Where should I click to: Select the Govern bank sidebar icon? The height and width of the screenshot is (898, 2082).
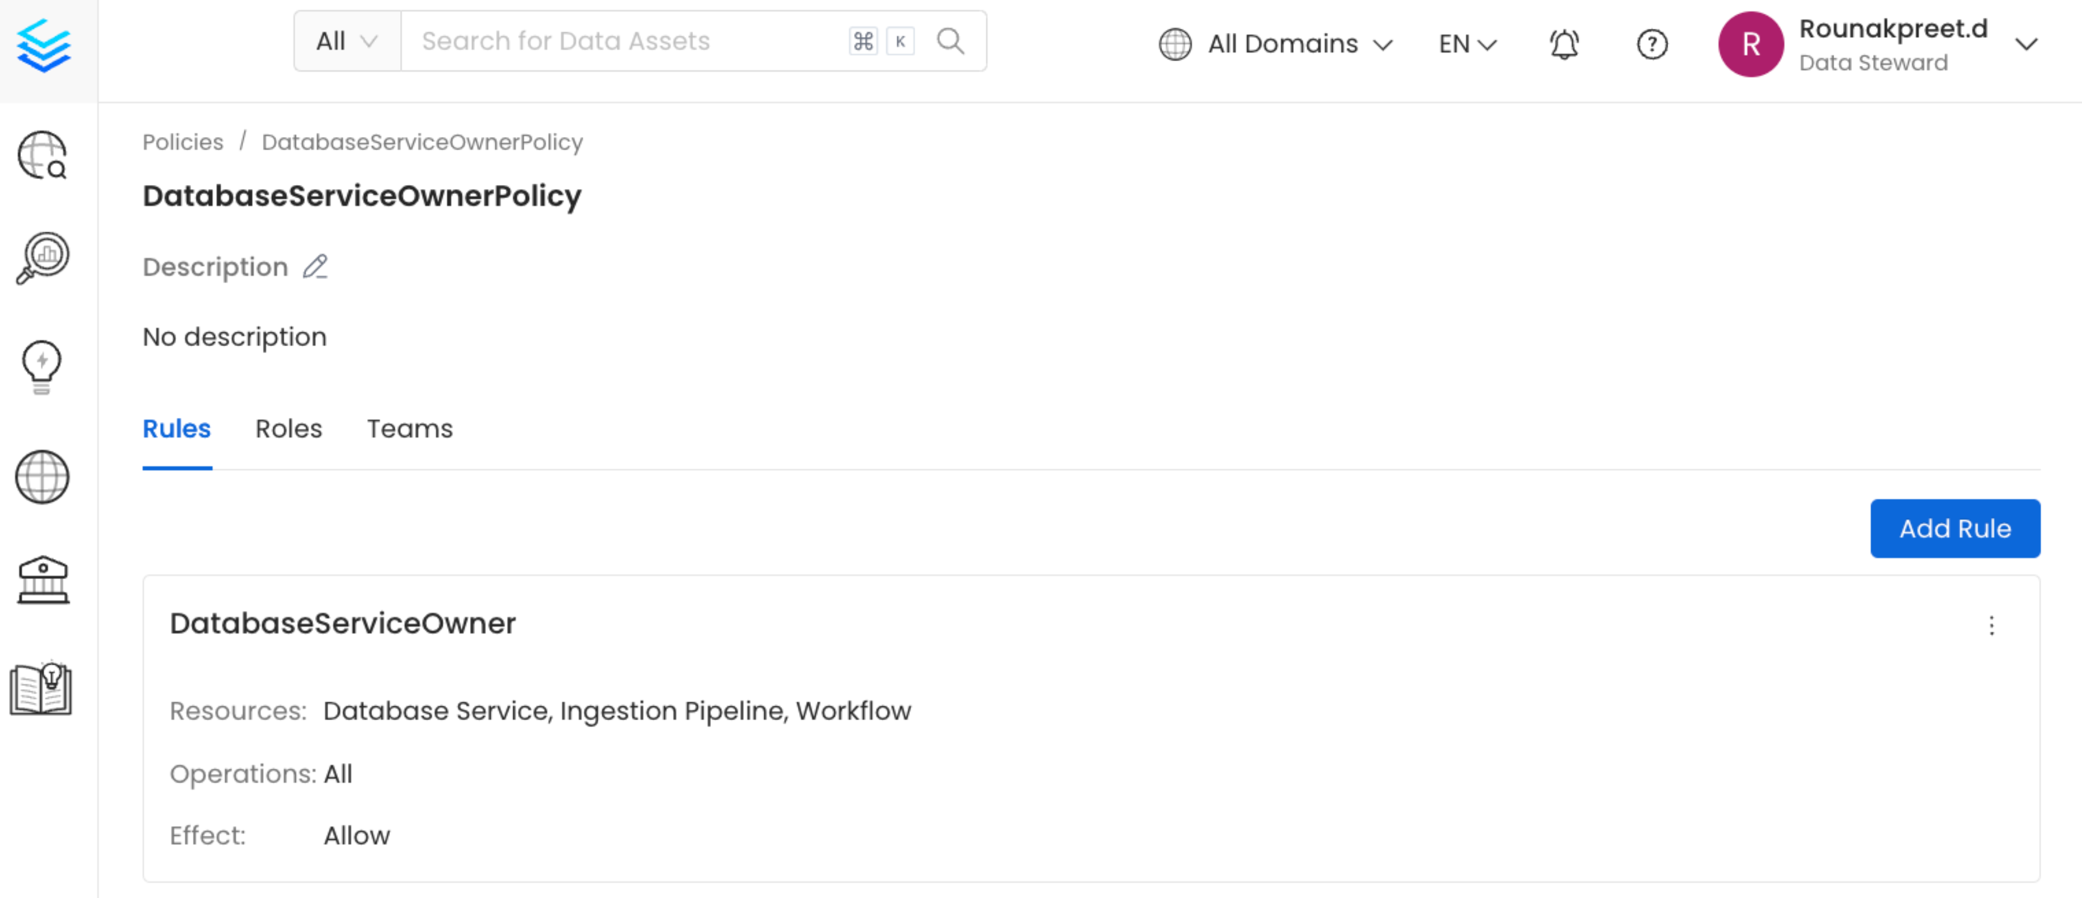(x=42, y=581)
